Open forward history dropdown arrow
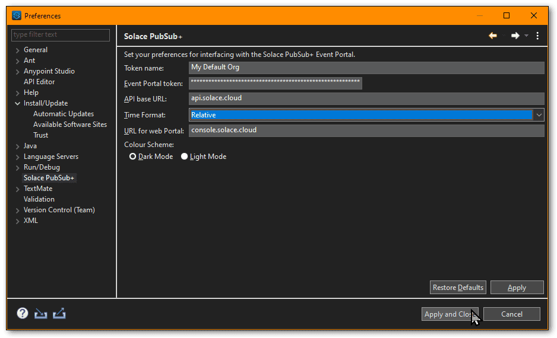Screen dimensions: 557x338 527,36
